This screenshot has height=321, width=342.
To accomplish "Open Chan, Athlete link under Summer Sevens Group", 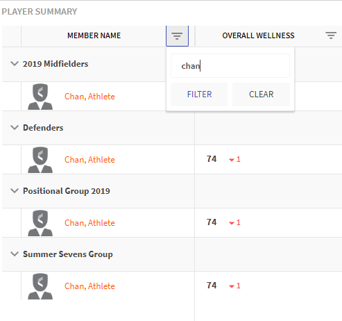I will [x=89, y=286].
